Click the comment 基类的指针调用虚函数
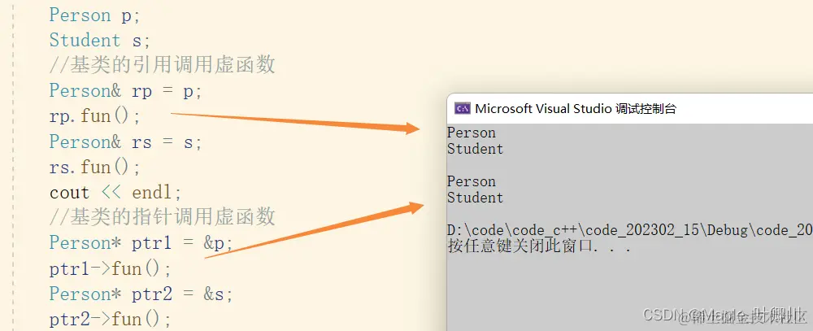This screenshot has height=331, width=813. click(x=162, y=217)
